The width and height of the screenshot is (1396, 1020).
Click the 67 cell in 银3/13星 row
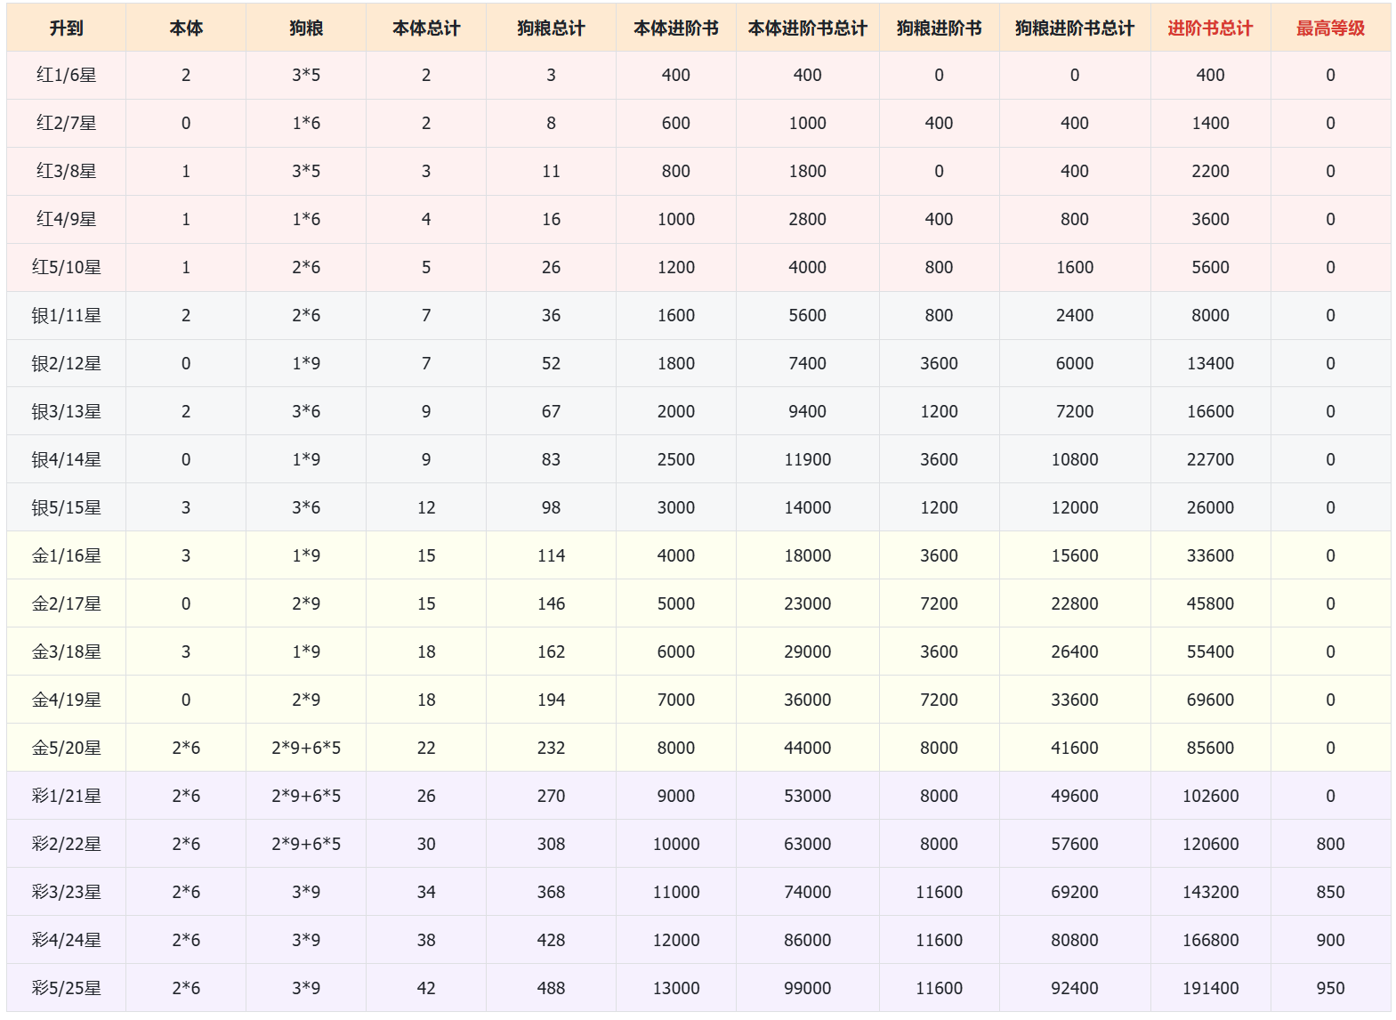click(551, 412)
